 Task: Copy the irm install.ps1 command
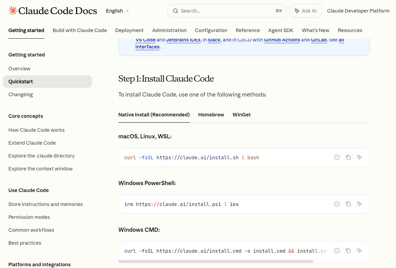pyautogui.click(x=348, y=204)
